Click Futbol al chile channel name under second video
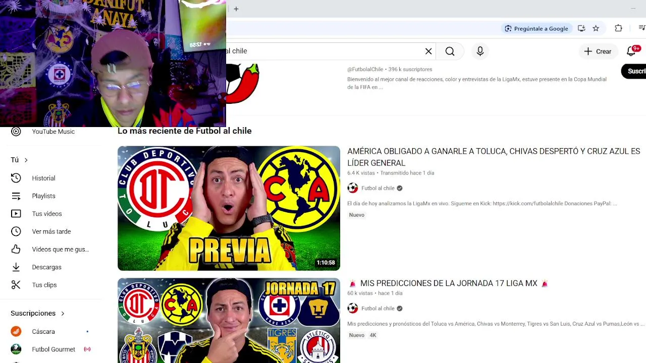This screenshot has width=646, height=363. pyautogui.click(x=378, y=309)
